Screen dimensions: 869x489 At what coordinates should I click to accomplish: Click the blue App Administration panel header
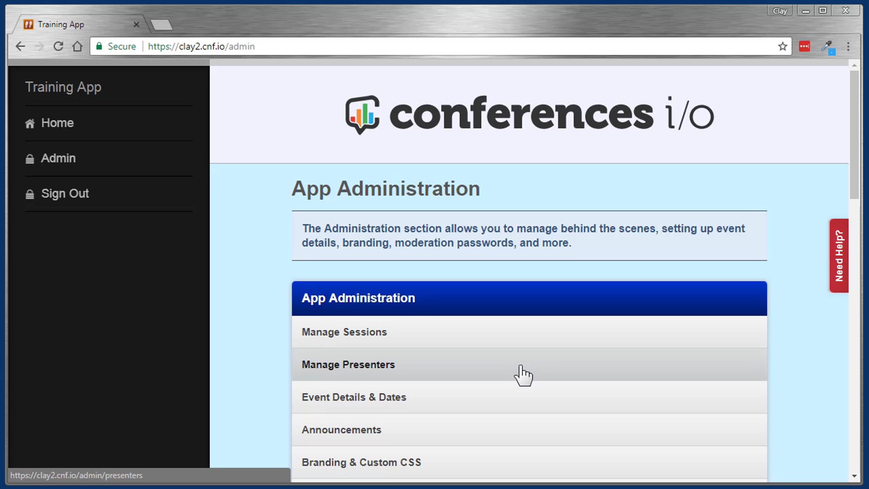pyautogui.click(x=529, y=298)
